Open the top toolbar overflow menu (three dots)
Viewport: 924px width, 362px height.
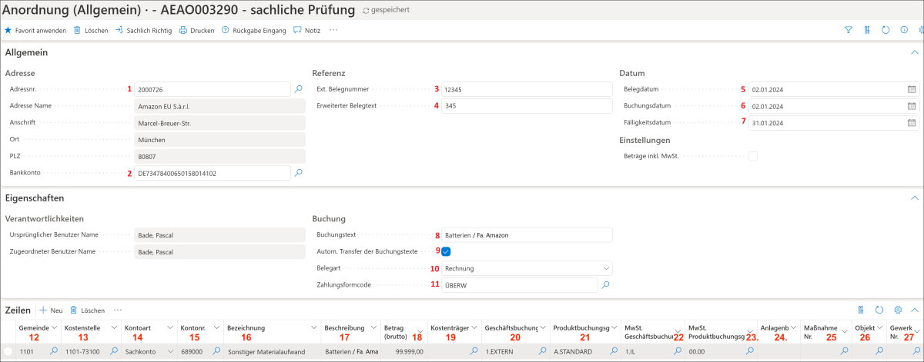point(333,31)
